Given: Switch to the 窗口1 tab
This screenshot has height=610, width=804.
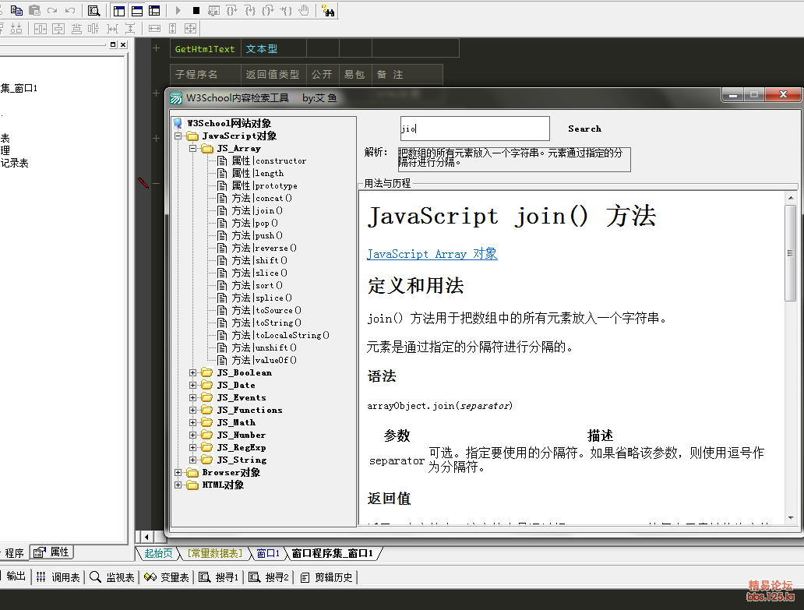Looking at the screenshot, I should tap(268, 553).
